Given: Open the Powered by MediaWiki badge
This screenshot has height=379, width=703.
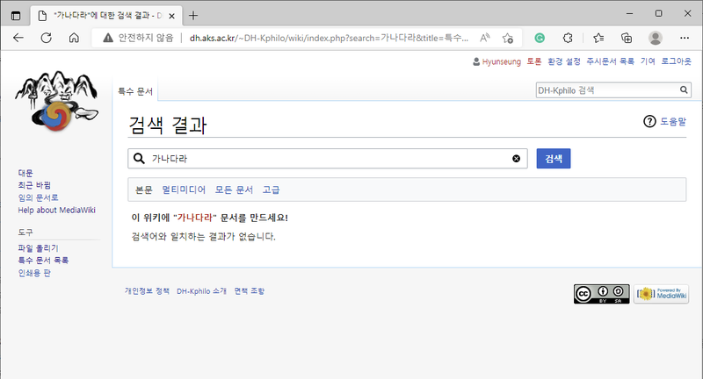Looking at the screenshot, I should (662, 294).
